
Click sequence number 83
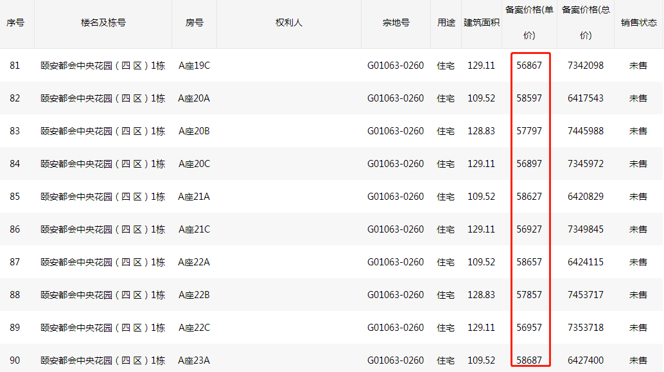click(15, 131)
